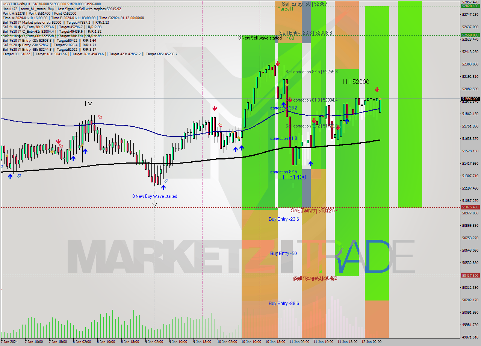Click the 52558.000 green price tag
This screenshot has height=346, width=481.
click(470, 35)
